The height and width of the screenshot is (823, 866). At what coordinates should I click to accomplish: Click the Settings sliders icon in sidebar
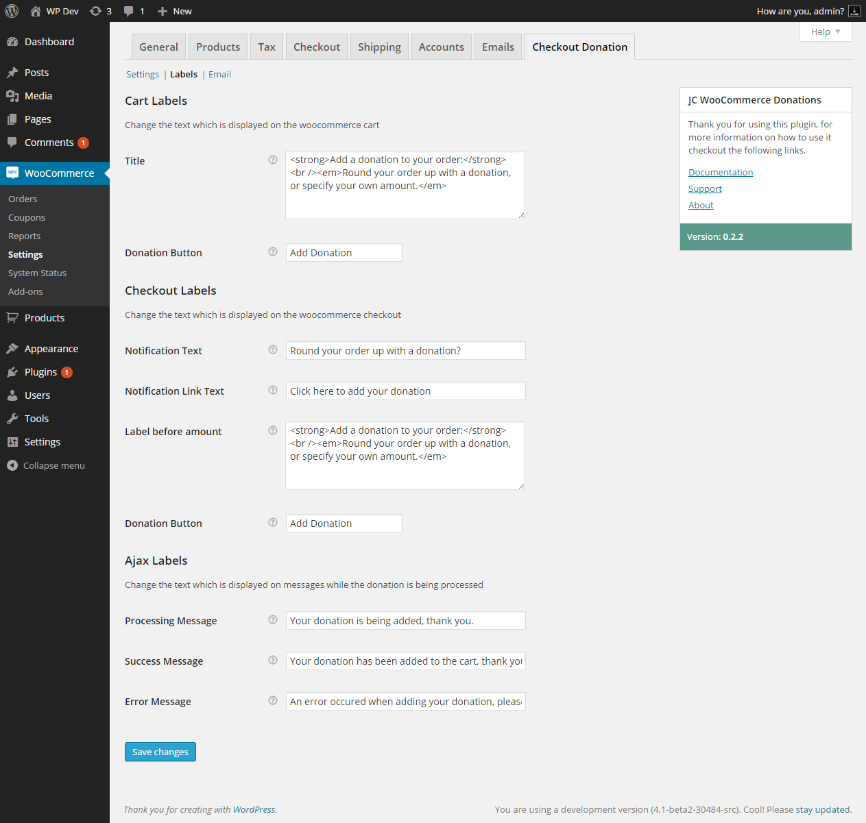(12, 442)
